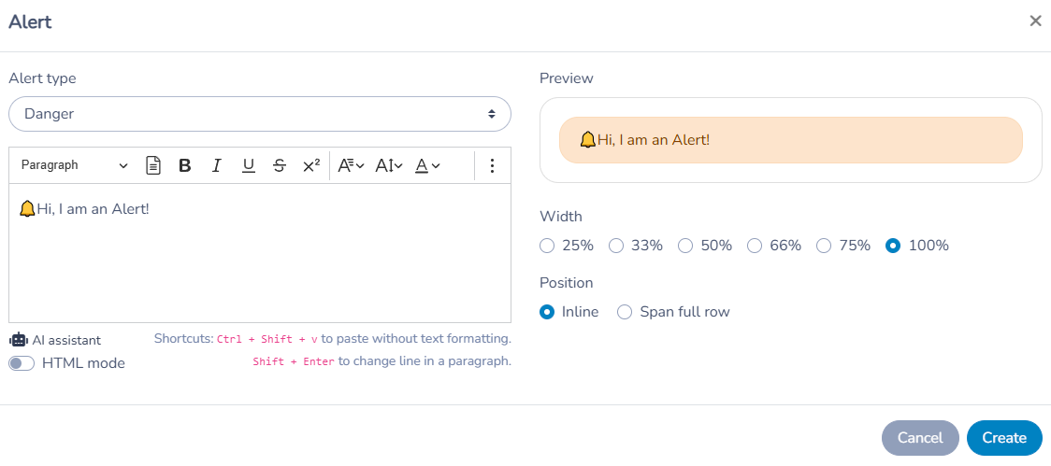Viewport: 1051px width, 466px height.
Task: Click the 'Preview' label
Action: (x=567, y=78)
